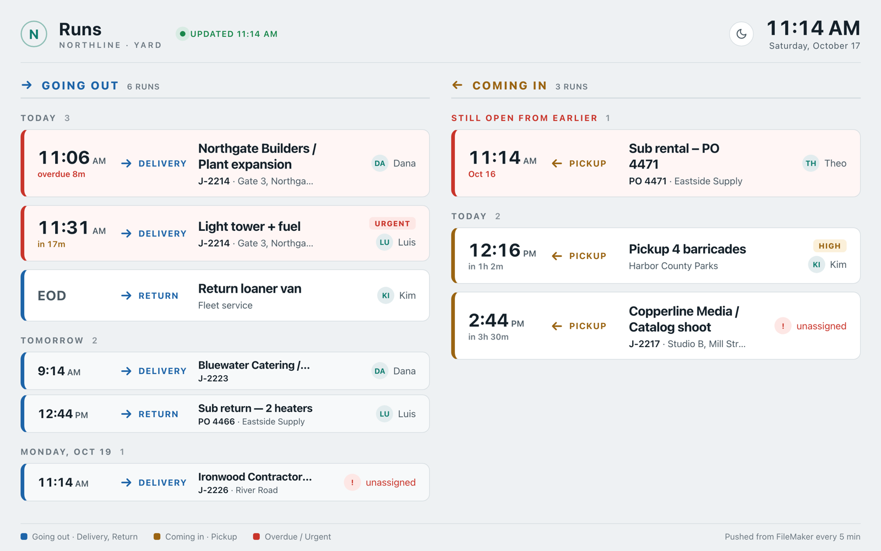Click the Northline N logo
Image resolution: width=881 pixels, height=551 pixels.
(34, 34)
